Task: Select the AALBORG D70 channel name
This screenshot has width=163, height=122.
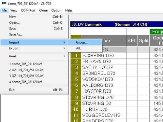Action: 104,85
